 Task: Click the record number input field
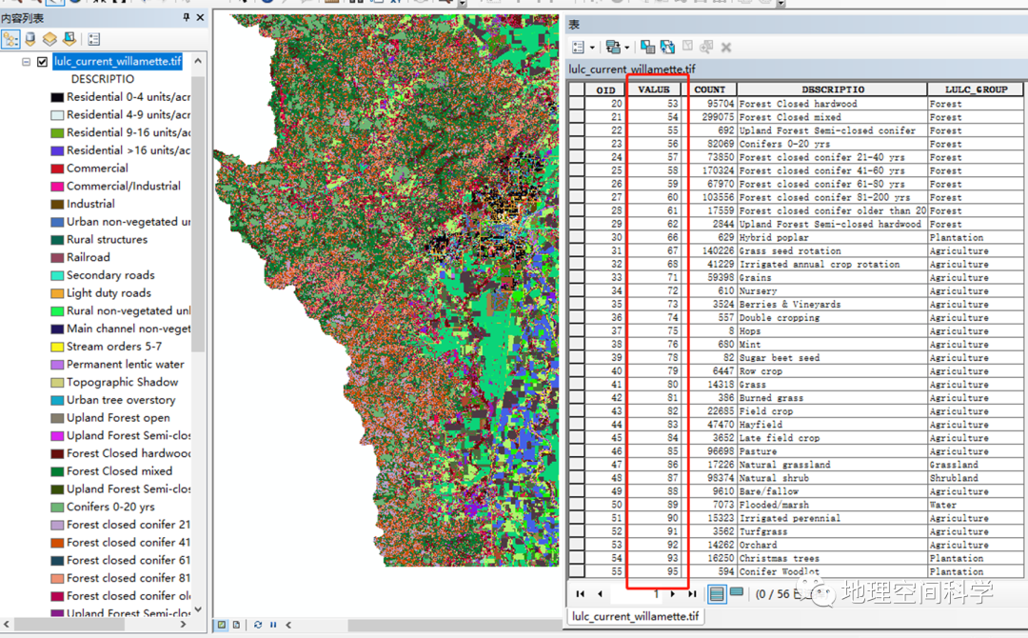click(x=637, y=594)
